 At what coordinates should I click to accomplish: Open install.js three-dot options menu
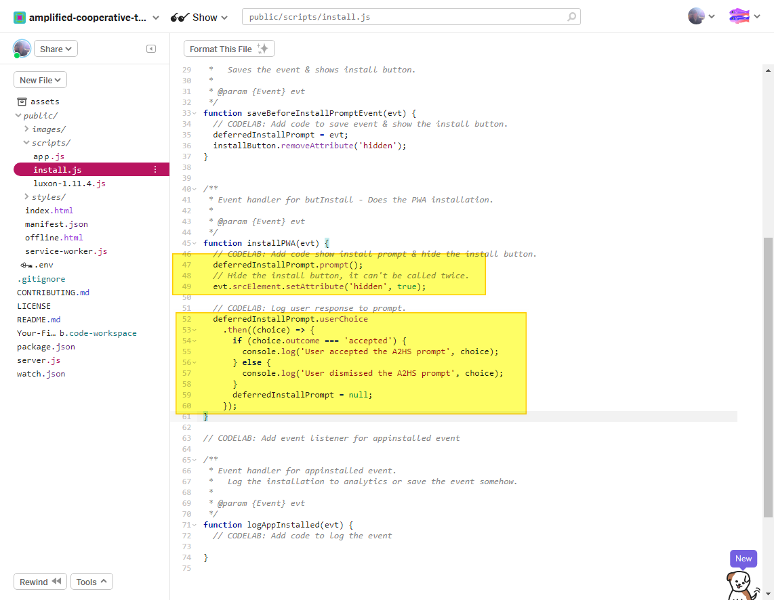tap(155, 169)
